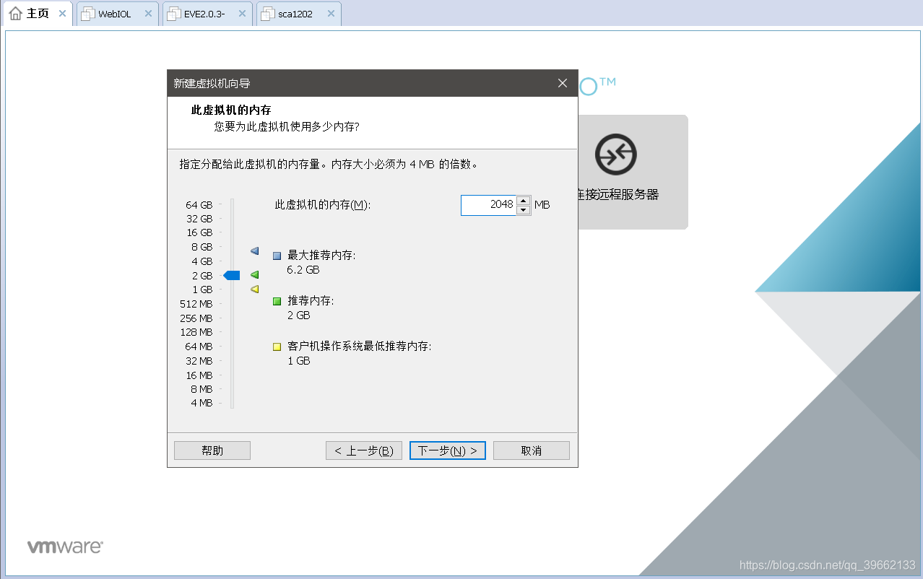Screen dimensions: 923x579
Task: Click the 128 MB slider scale label
Action: pos(196,332)
